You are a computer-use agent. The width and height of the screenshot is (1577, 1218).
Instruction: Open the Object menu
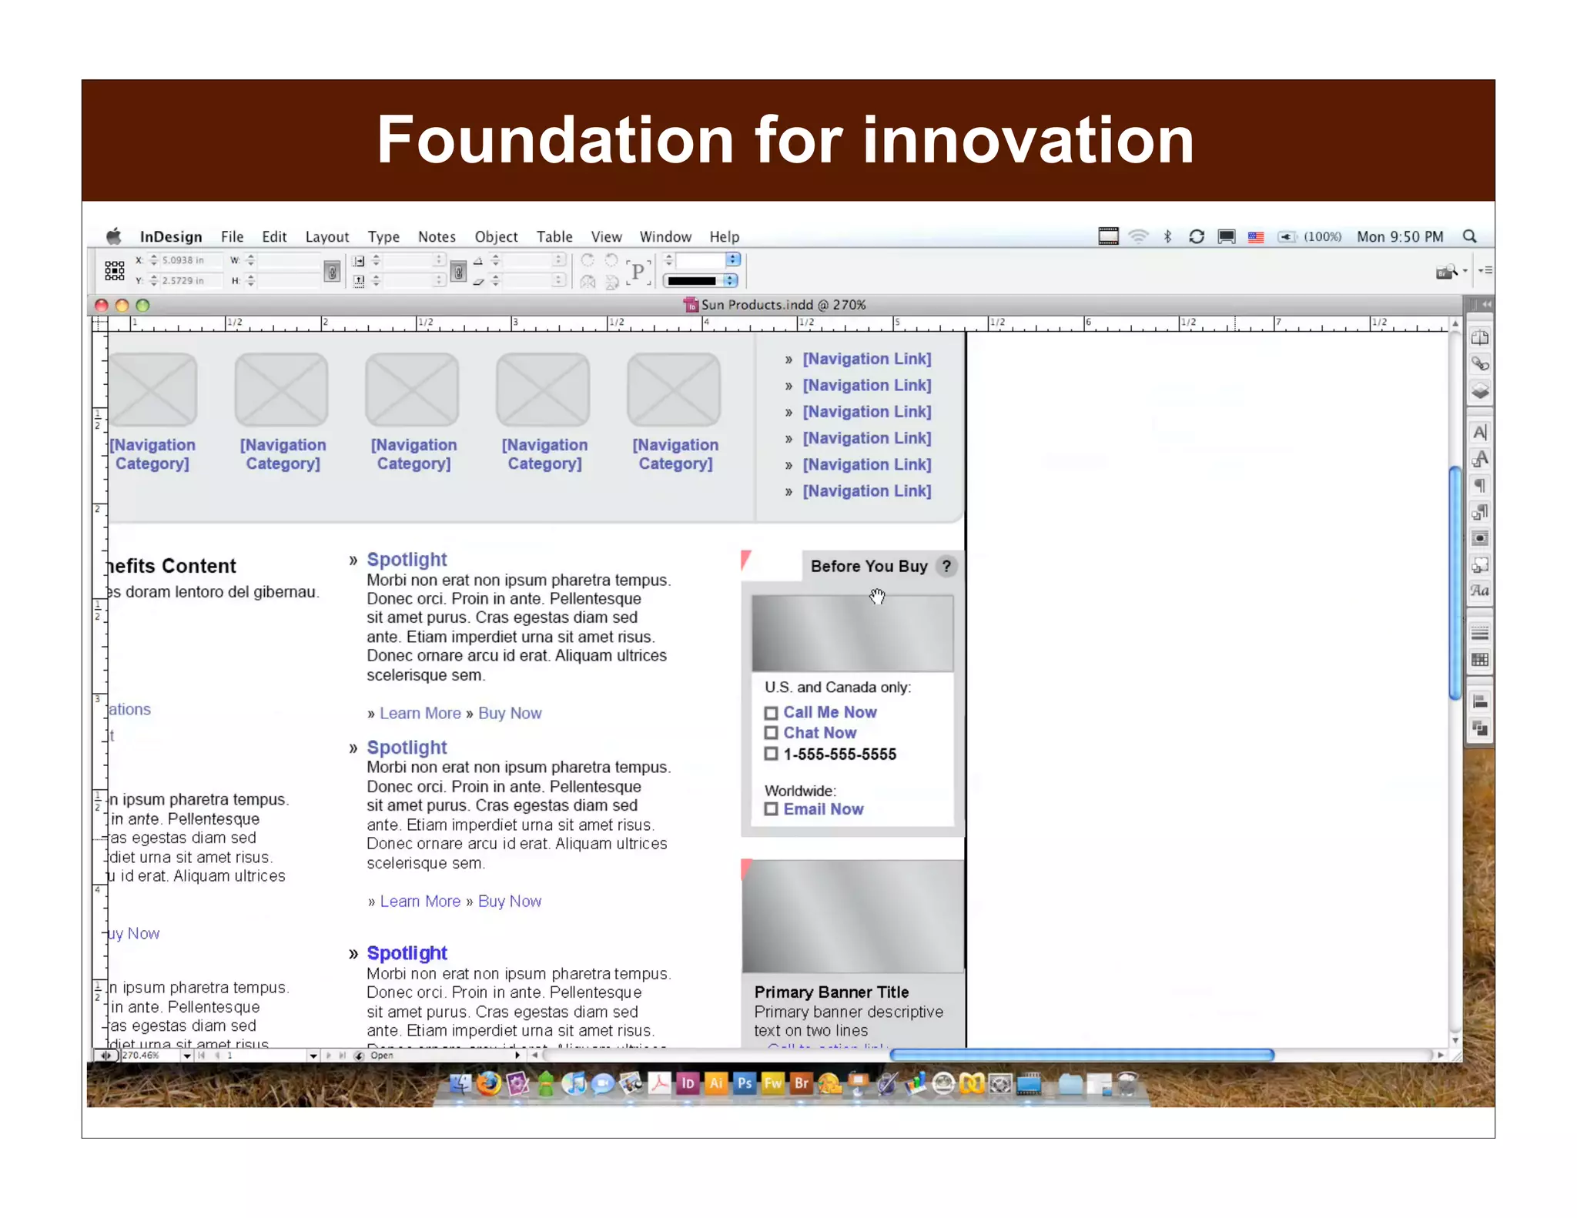(495, 237)
